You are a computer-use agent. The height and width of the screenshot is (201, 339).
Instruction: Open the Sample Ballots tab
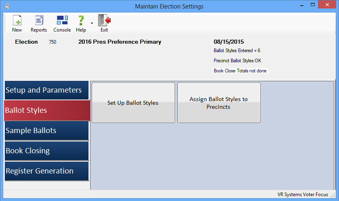tap(47, 131)
